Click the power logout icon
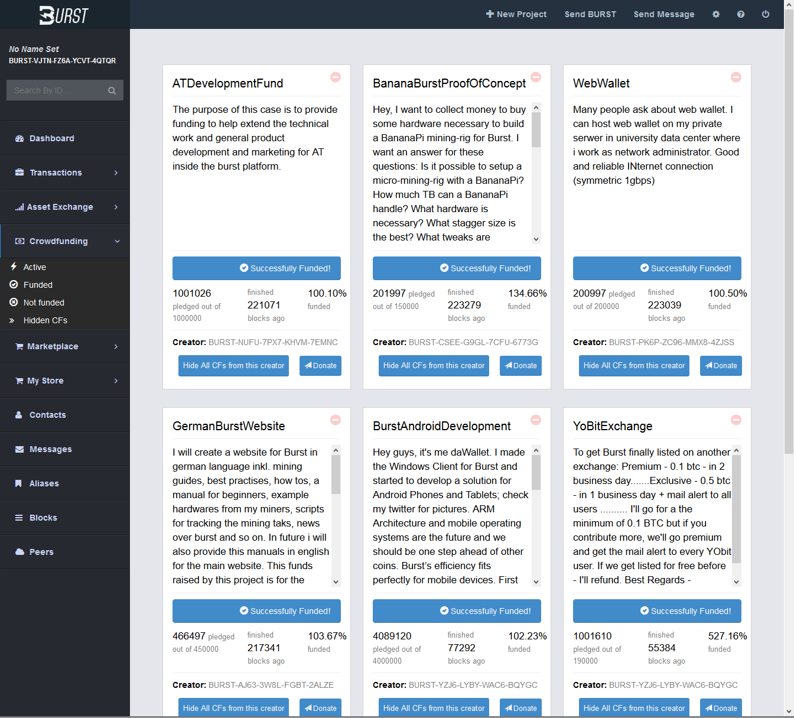This screenshot has height=718, width=794. tap(766, 14)
